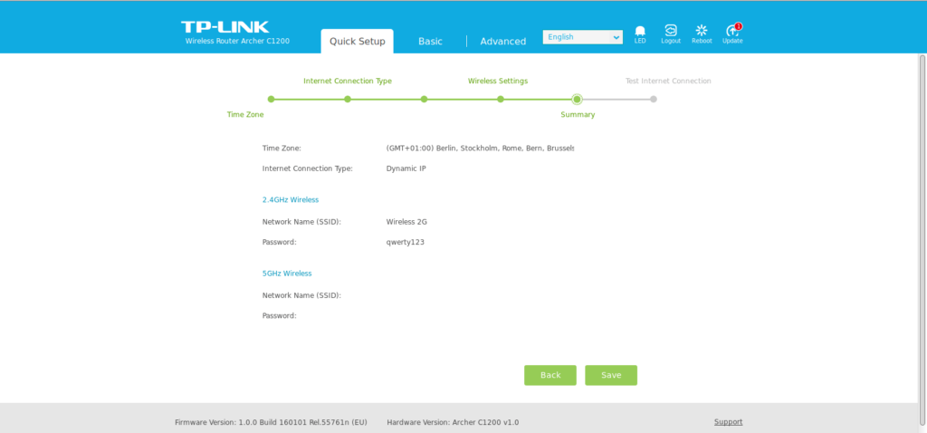Switch to the Quick Setup tab
The image size is (927, 433).
pyautogui.click(x=357, y=41)
